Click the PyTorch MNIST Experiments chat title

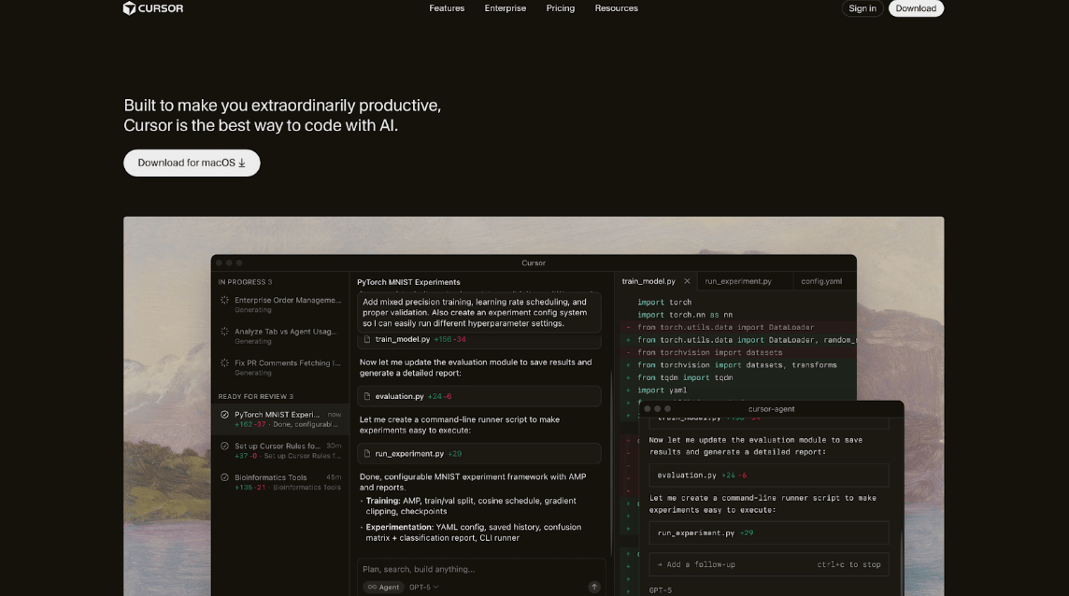point(408,282)
